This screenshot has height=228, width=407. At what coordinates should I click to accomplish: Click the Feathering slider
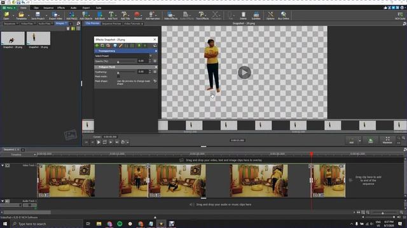point(126,72)
